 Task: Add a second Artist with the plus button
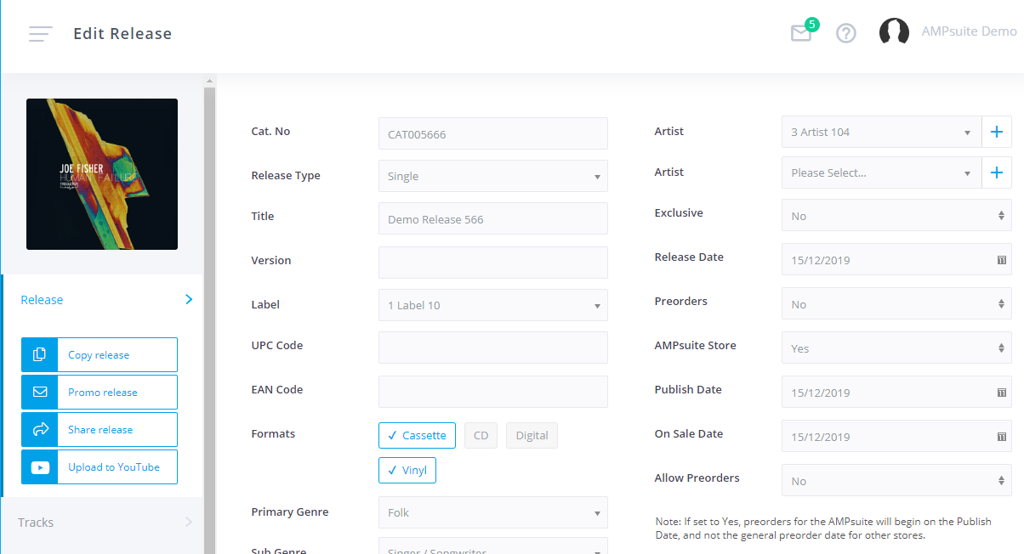[997, 172]
